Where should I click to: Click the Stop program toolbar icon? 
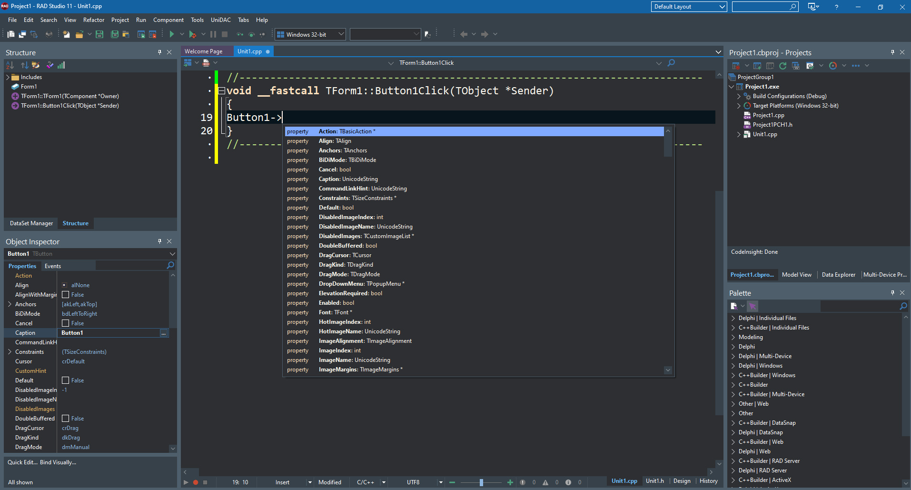tap(225, 34)
